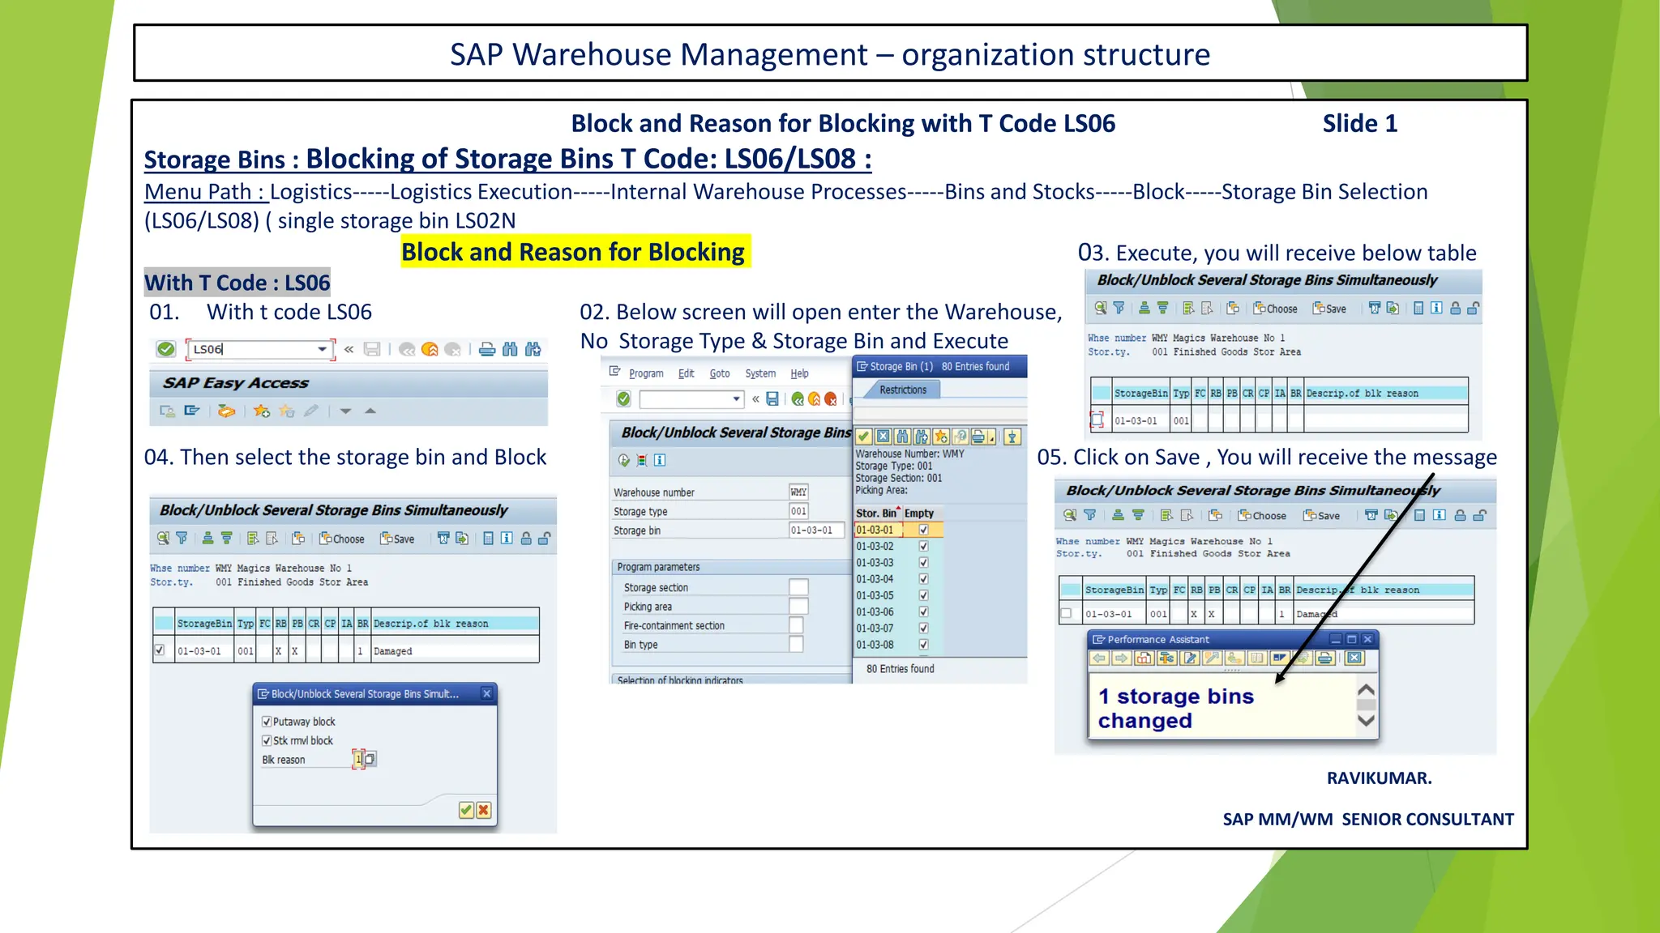Tick the row checkbox for bin 01-03-01 in the step 05 table
1660x933 pixels.
[1067, 613]
